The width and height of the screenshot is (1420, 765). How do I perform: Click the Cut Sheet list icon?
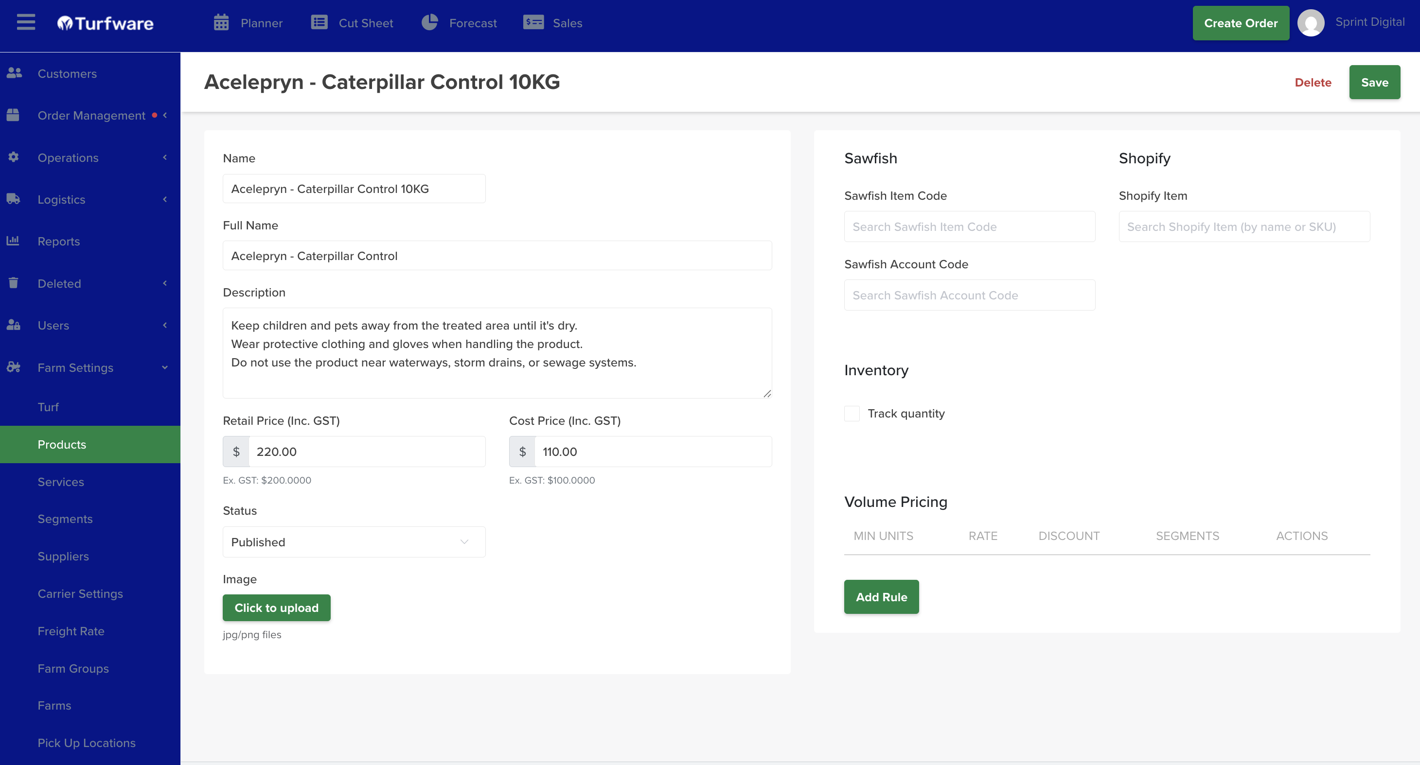point(319,22)
